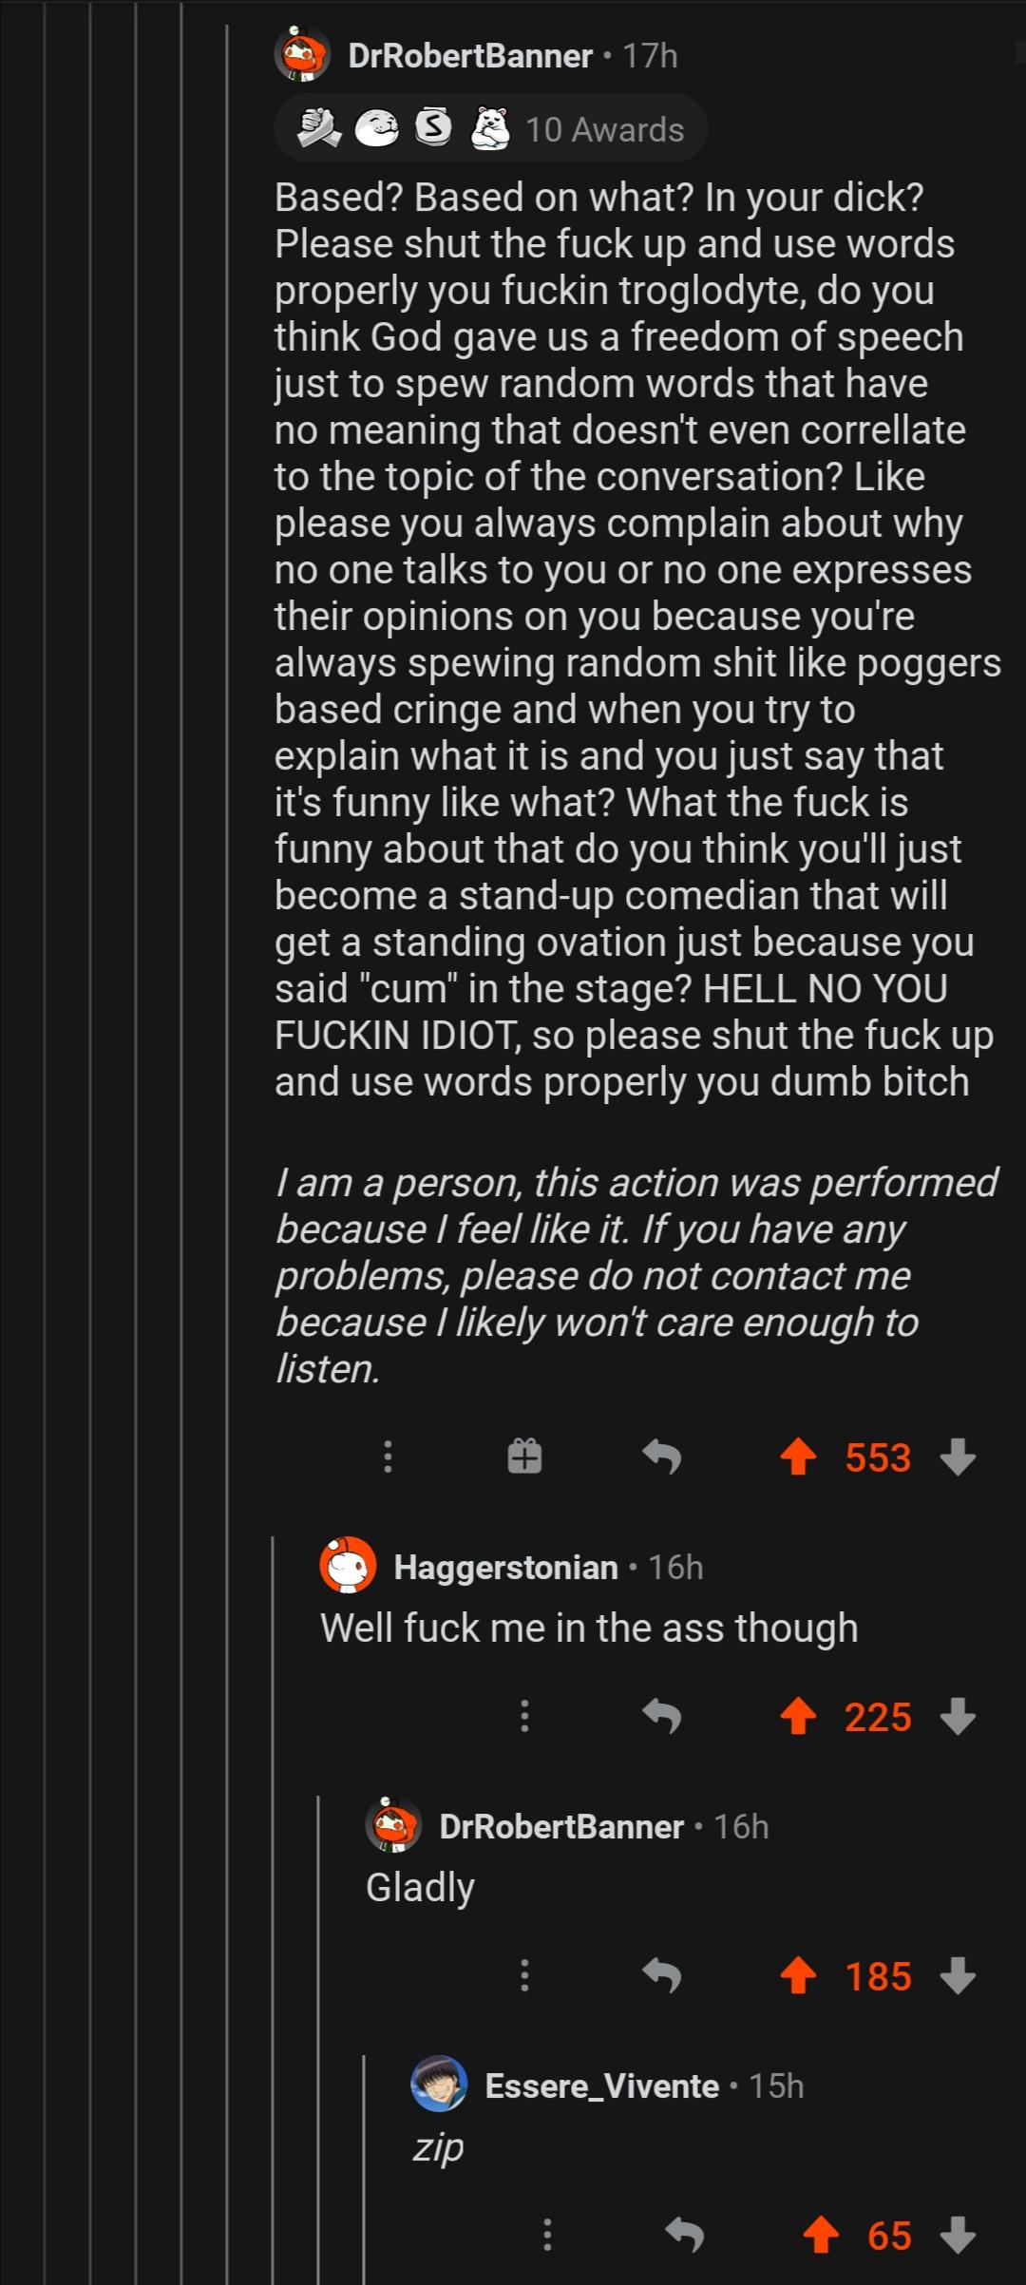Open more options on the 'zip' comment
This screenshot has height=2285, width=1026.
pyautogui.click(x=547, y=2235)
